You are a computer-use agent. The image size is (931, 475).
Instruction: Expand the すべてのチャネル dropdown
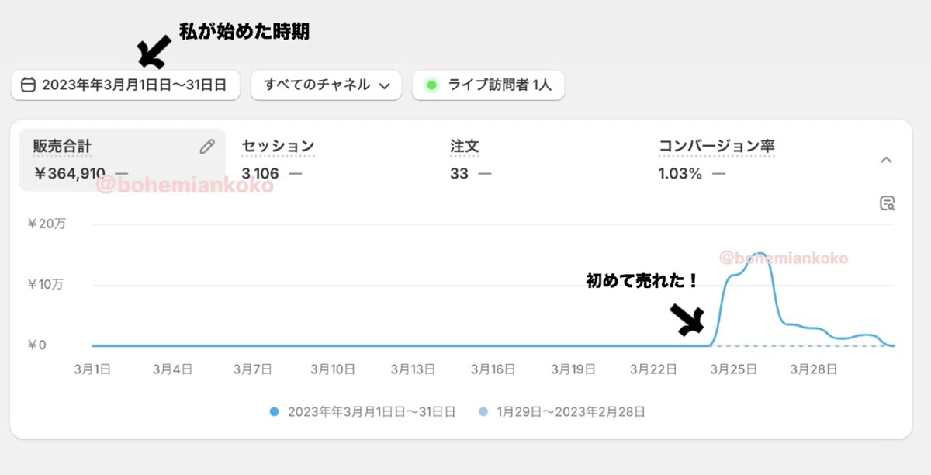tap(326, 85)
